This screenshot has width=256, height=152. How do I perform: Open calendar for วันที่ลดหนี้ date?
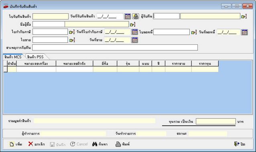(244, 32)
